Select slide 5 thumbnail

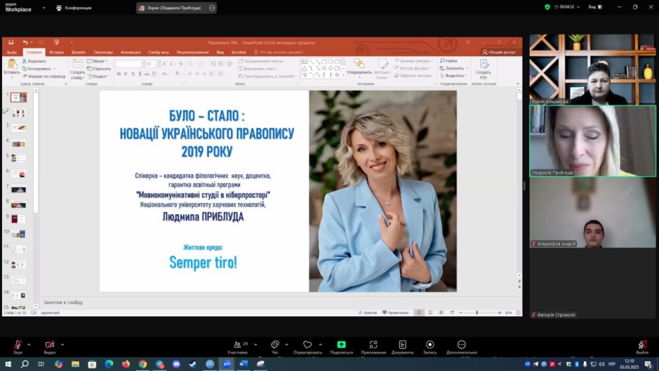click(x=18, y=158)
